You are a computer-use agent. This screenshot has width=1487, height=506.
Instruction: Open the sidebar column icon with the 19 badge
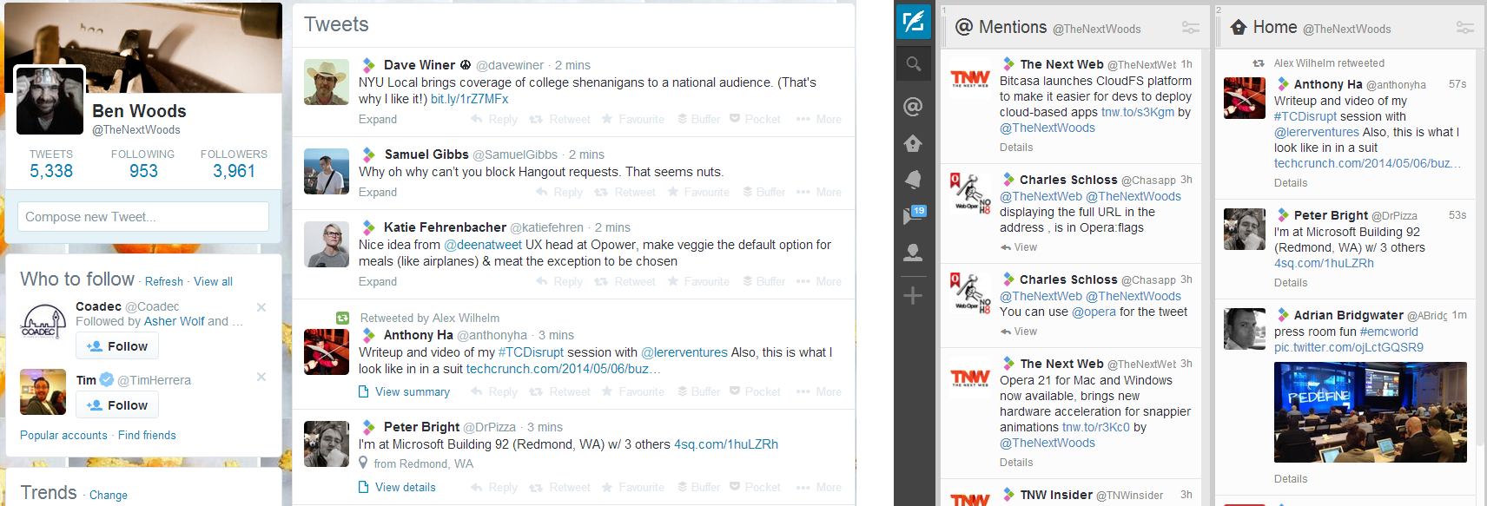914,214
